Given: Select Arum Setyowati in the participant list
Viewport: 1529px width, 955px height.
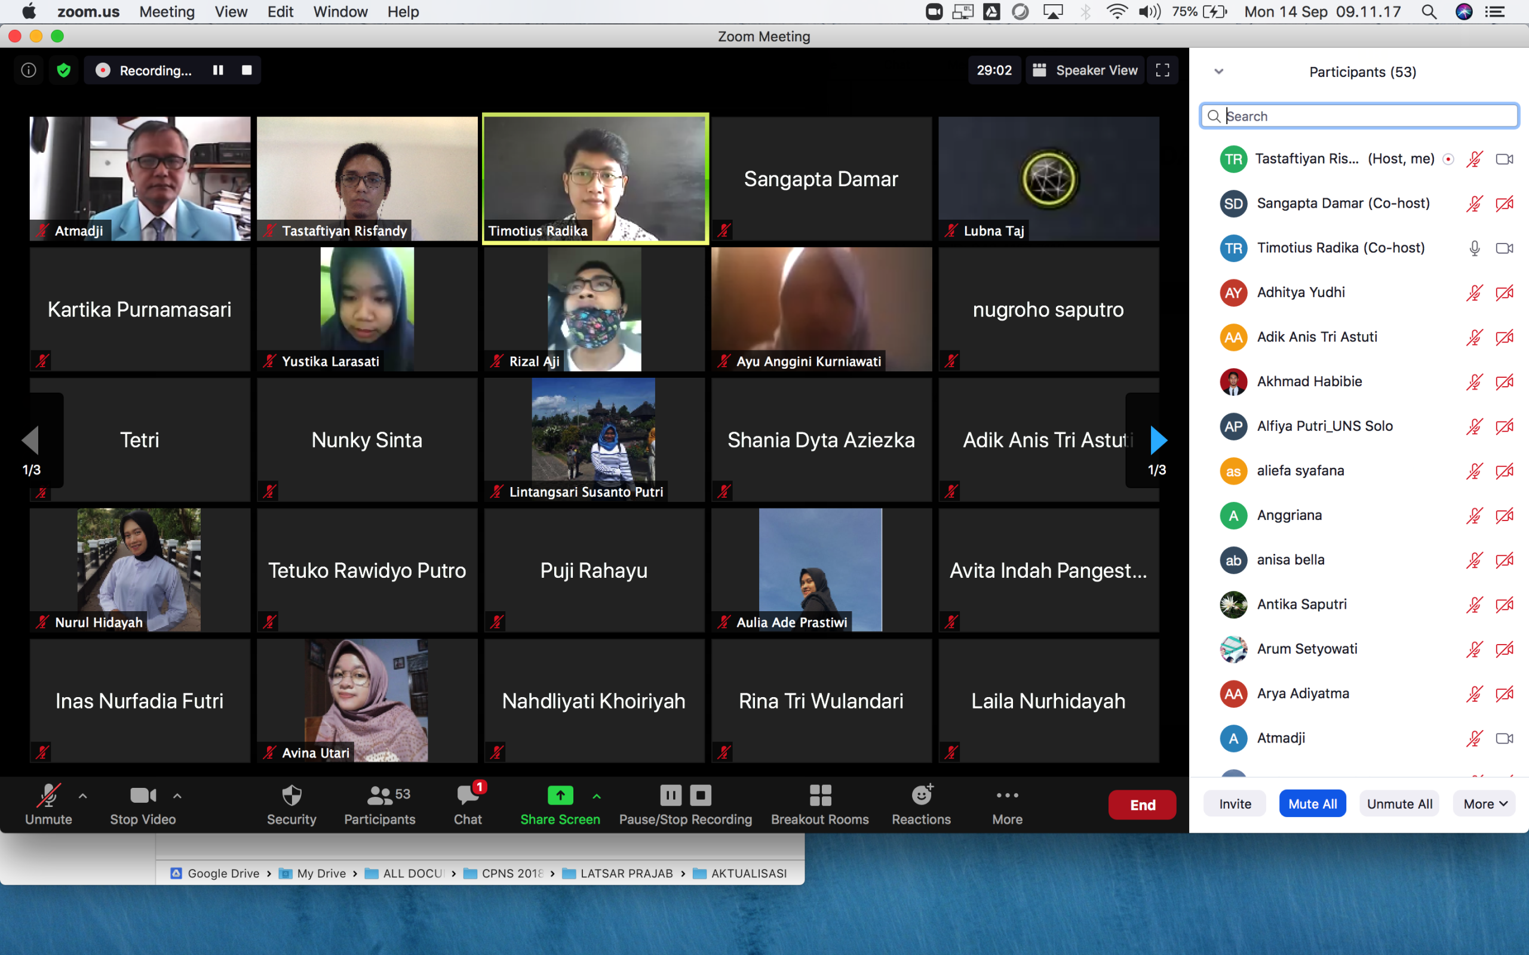Looking at the screenshot, I should pos(1359,649).
